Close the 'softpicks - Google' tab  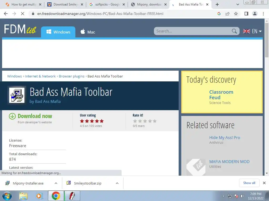coord(124,4)
